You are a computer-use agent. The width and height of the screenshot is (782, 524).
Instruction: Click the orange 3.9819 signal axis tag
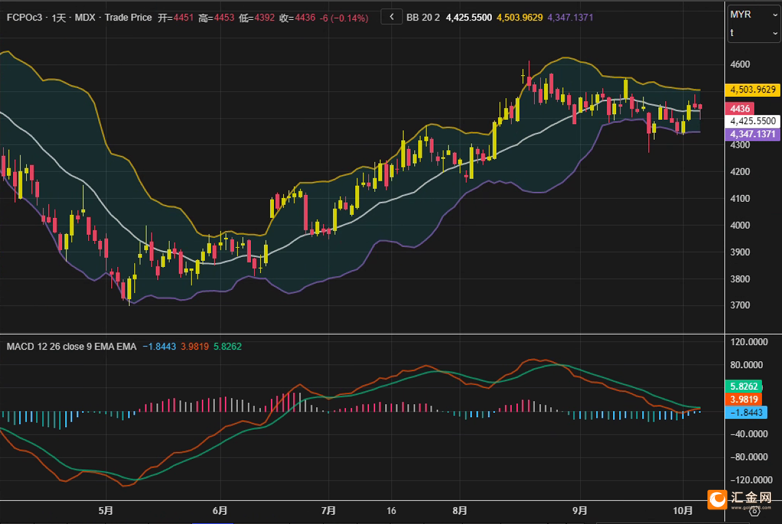pos(742,399)
